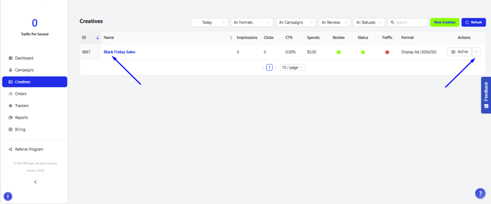Viewport: 491px width, 204px height.
Task: Toggle the Active state of creative 8867
Action: [459, 52]
